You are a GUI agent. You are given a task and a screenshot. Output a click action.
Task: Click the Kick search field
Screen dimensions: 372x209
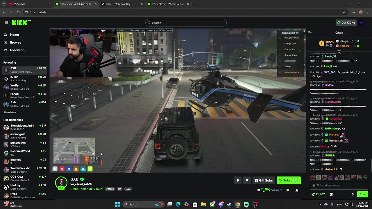tap(186, 23)
